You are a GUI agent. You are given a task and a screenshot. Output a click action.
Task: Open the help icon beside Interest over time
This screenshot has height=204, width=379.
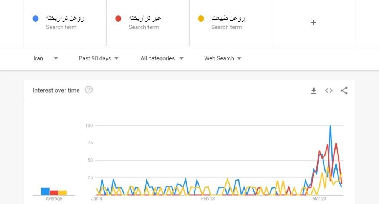tap(89, 90)
